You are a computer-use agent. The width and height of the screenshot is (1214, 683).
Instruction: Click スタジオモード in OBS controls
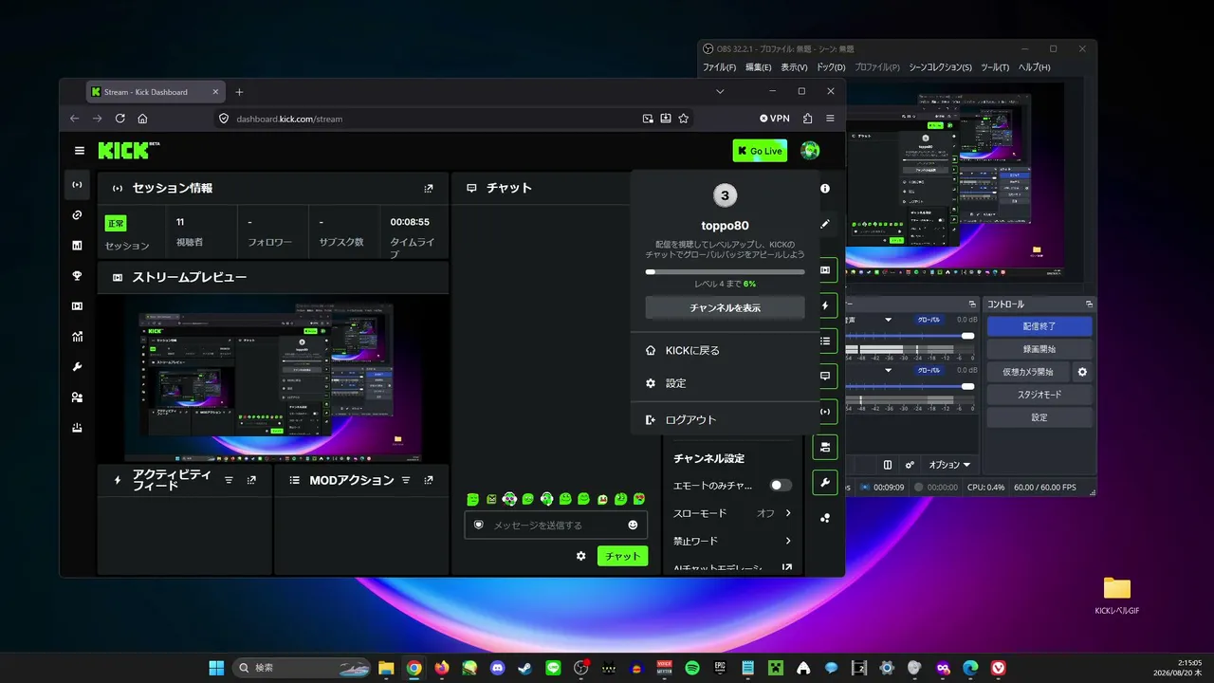click(1039, 395)
